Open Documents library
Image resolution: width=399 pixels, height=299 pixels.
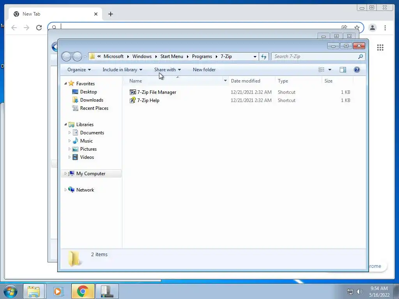point(92,132)
